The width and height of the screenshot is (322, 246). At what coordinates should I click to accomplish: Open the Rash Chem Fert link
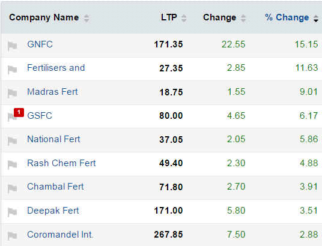coord(61,163)
